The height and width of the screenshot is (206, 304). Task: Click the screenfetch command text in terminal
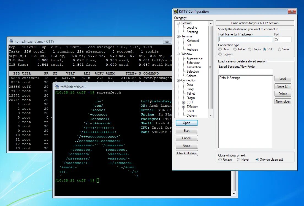click(109, 92)
